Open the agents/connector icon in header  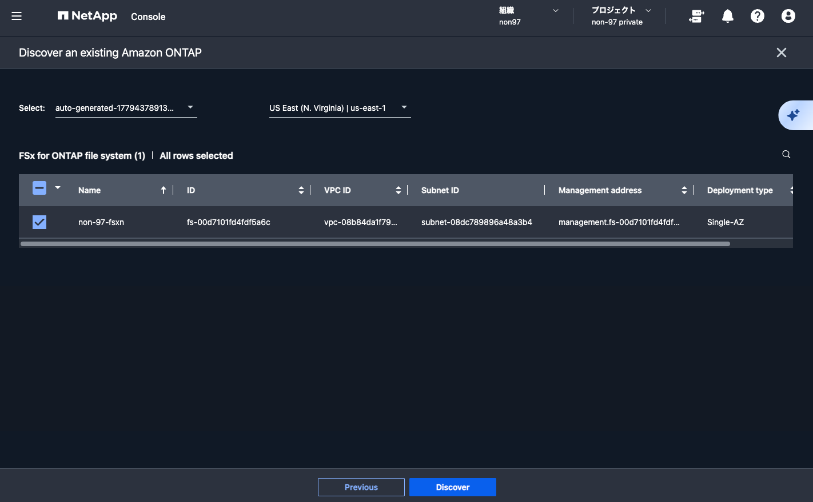point(696,16)
